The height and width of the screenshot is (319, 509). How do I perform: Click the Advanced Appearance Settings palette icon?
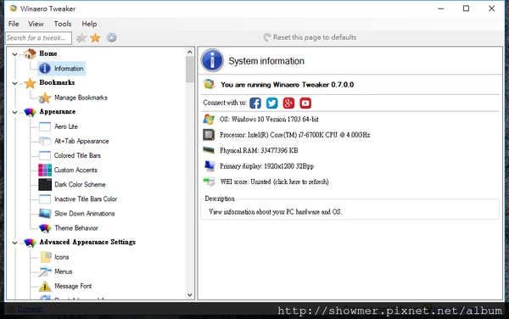point(30,243)
